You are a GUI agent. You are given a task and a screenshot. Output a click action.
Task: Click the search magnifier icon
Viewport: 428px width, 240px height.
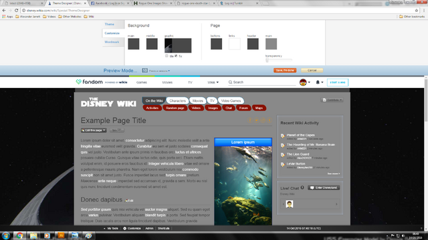pos(230,82)
